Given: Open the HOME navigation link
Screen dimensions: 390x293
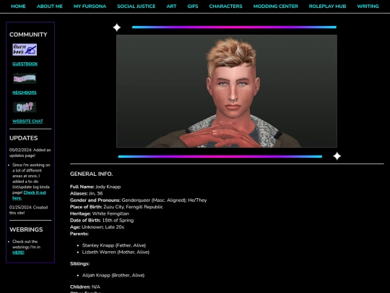Looking at the screenshot, I should (18, 7).
